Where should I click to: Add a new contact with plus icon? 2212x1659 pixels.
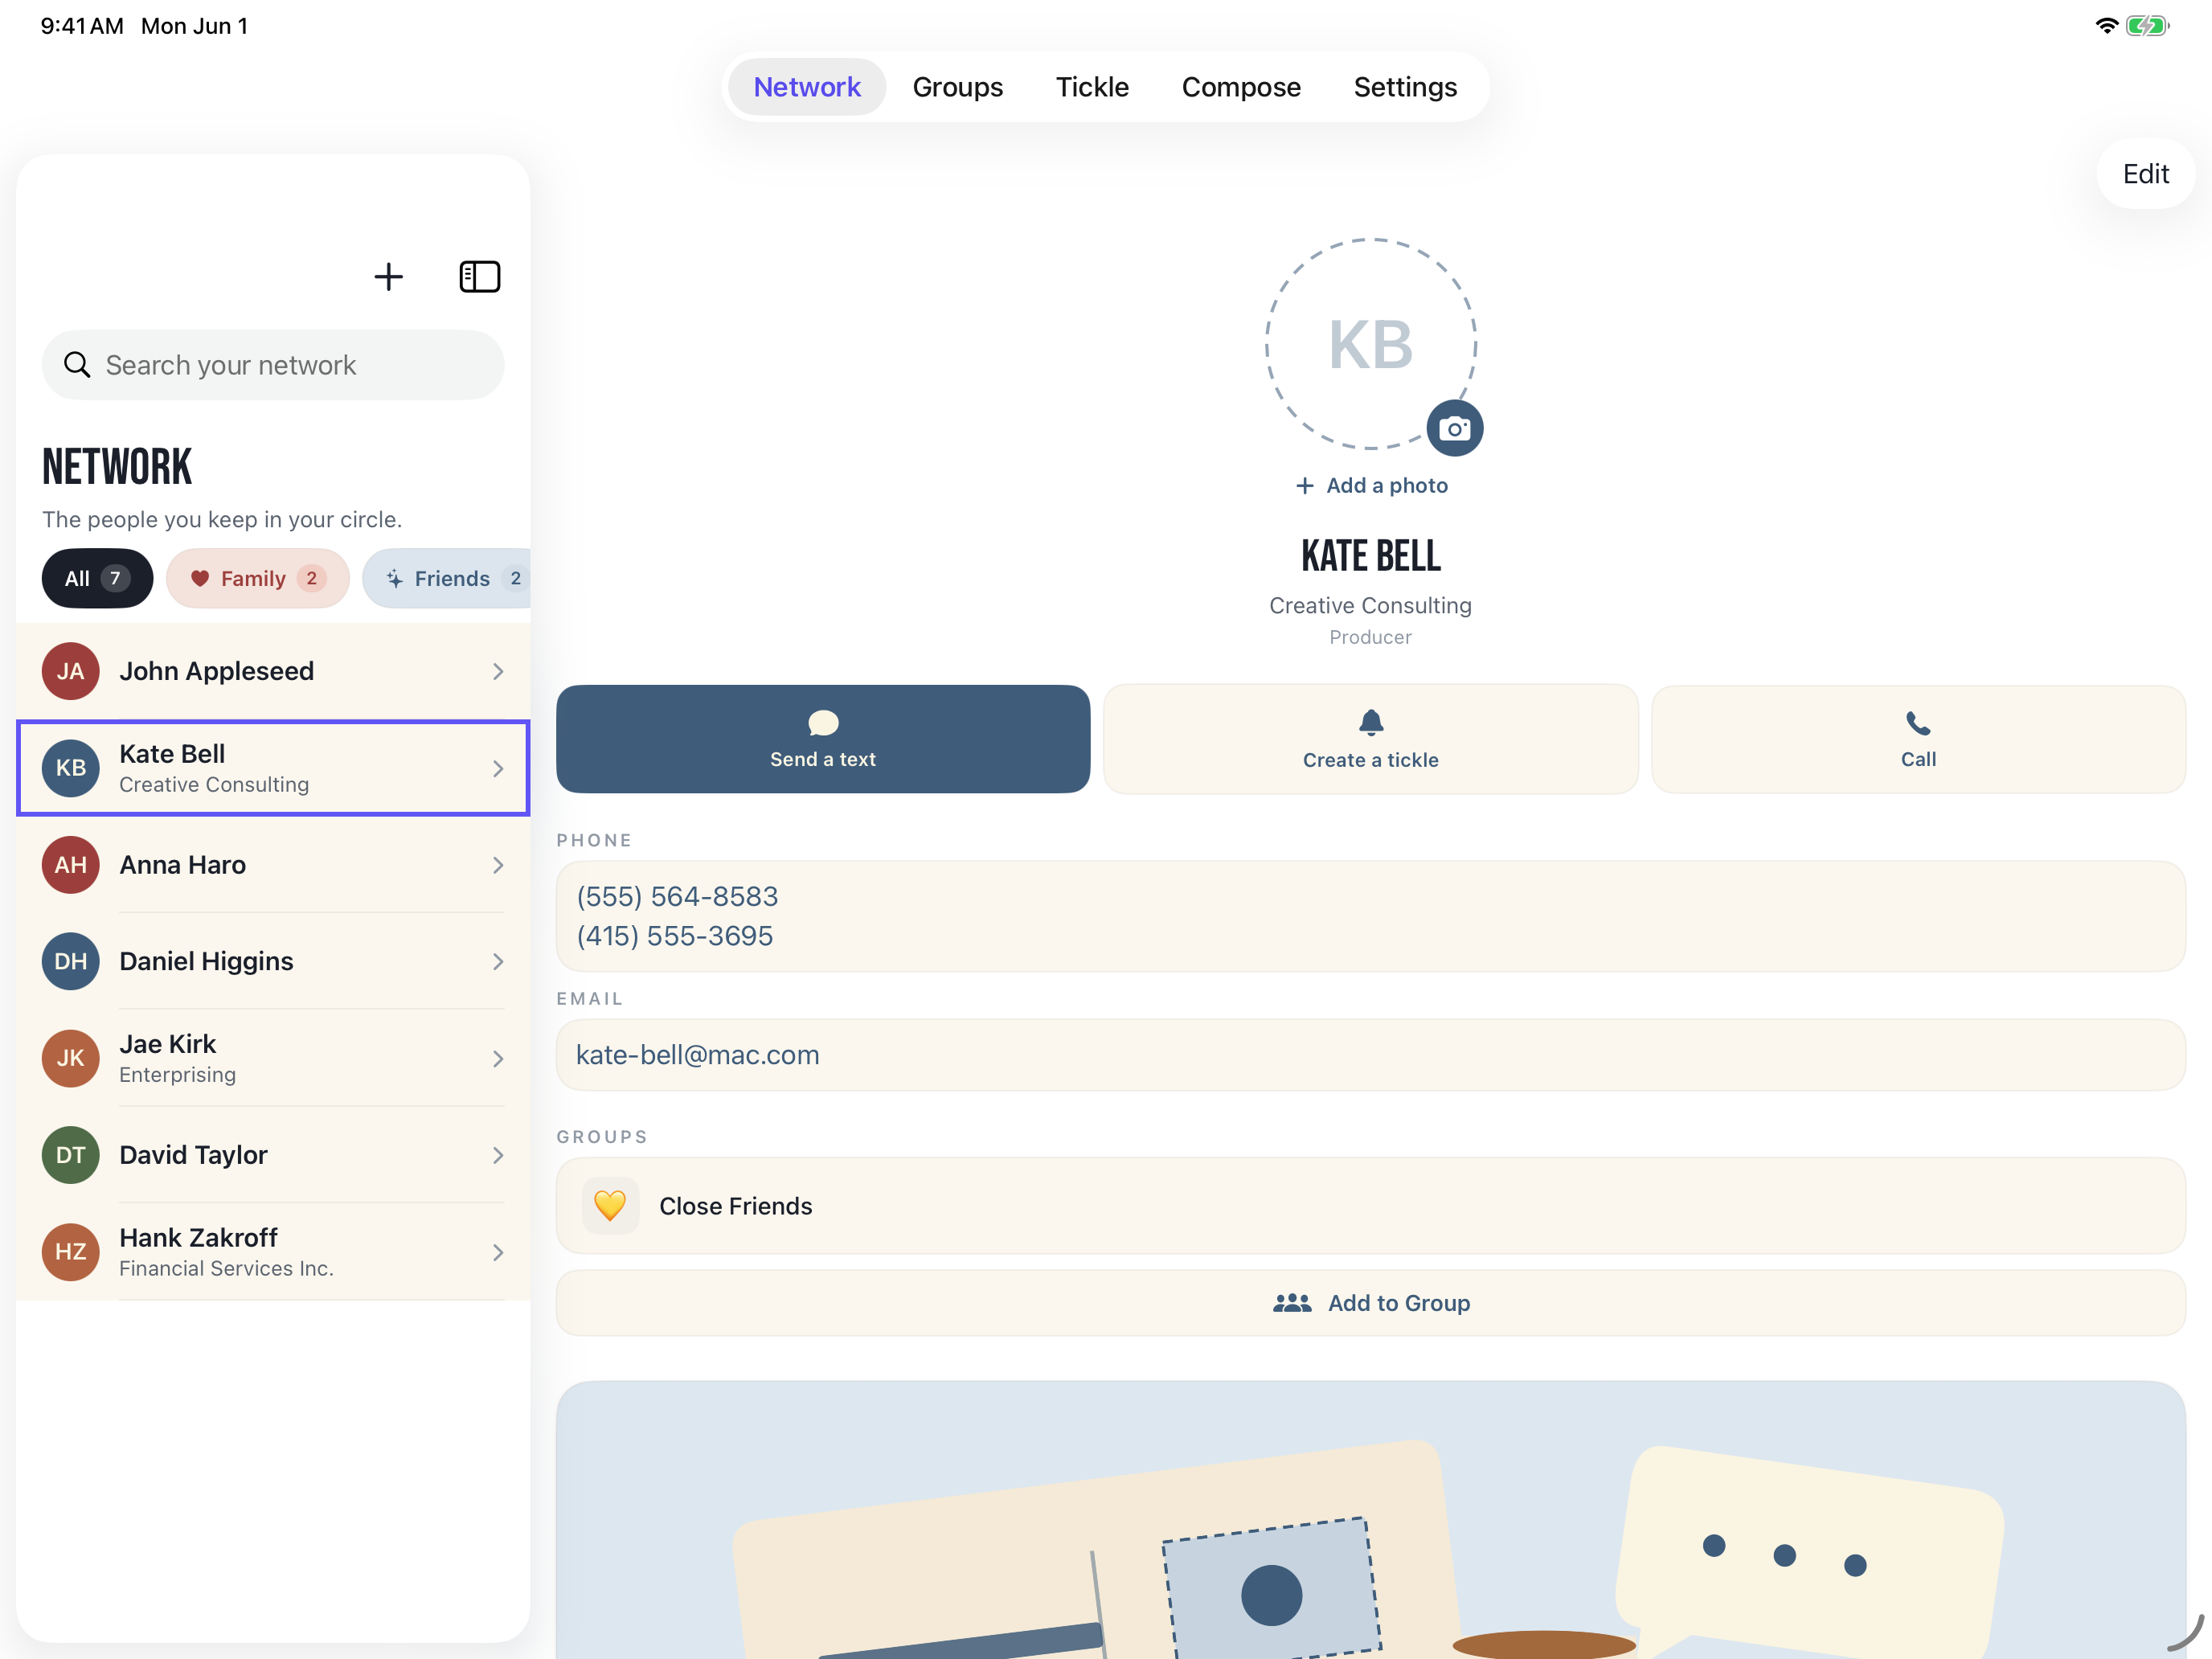click(388, 277)
